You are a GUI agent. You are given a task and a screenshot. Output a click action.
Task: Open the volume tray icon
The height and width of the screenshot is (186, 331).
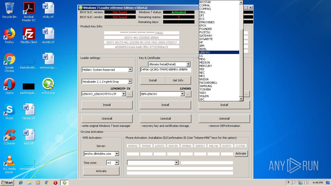(306, 183)
